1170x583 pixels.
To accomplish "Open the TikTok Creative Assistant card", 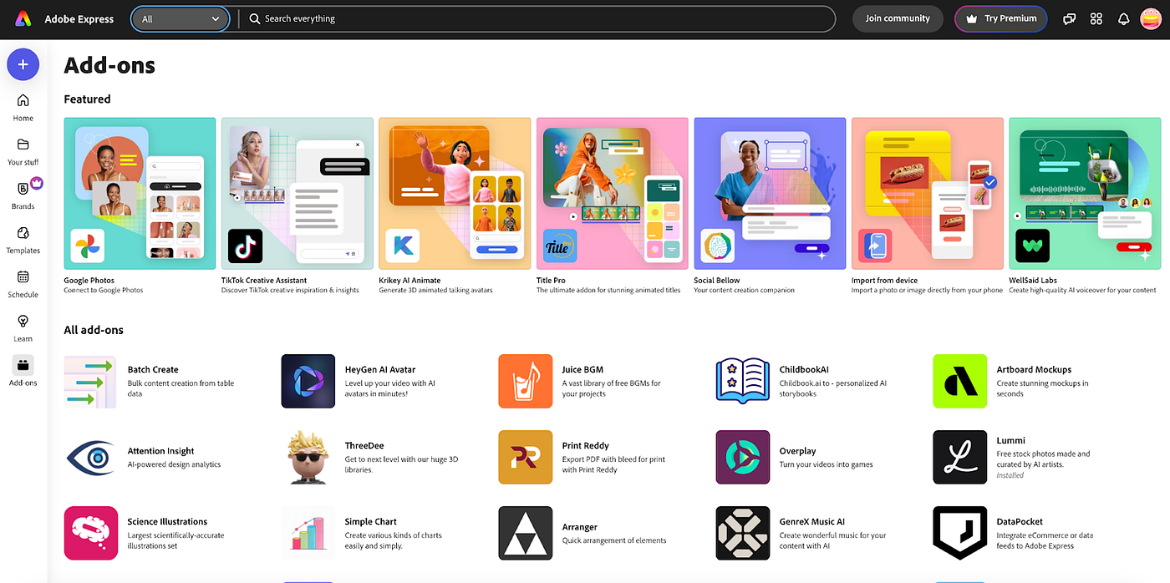I will [x=297, y=193].
